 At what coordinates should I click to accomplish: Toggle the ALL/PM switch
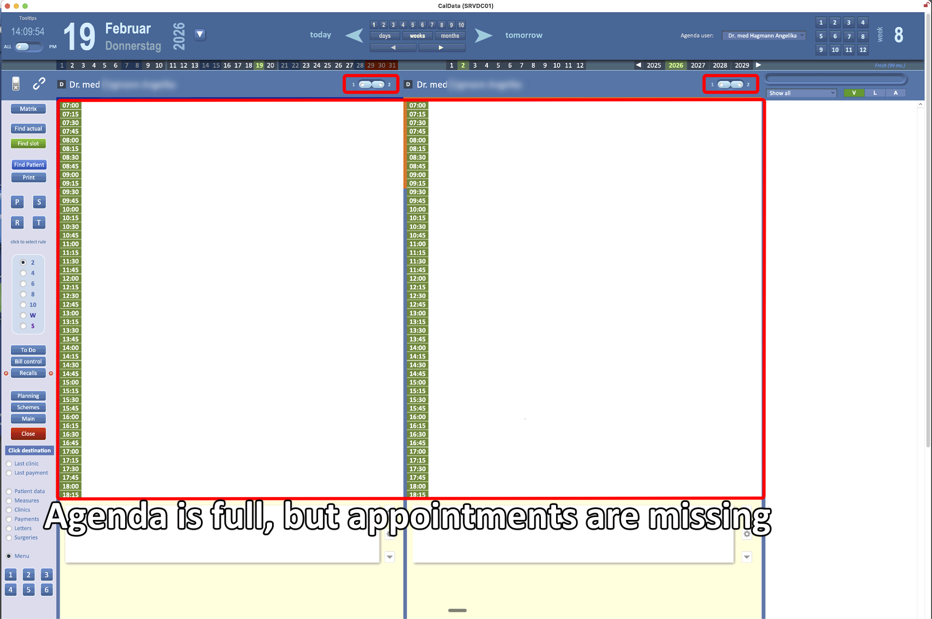(28, 46)
